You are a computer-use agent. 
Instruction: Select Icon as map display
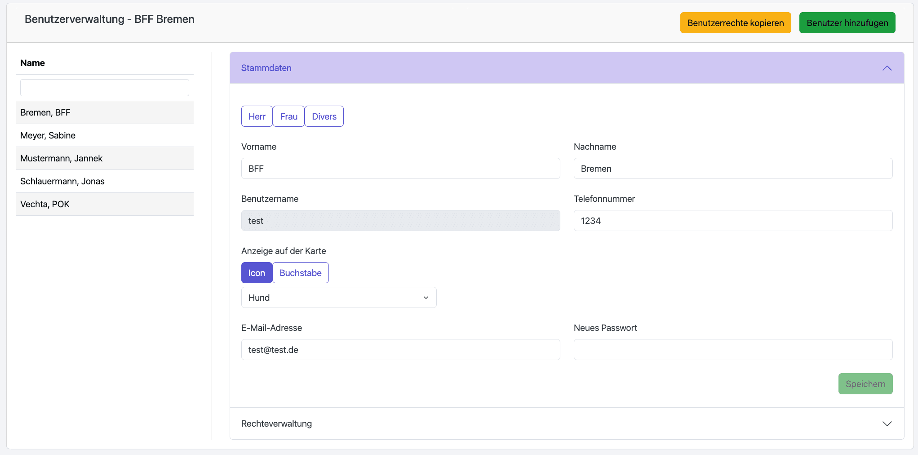pyautogui.click(x=257, y=273)
